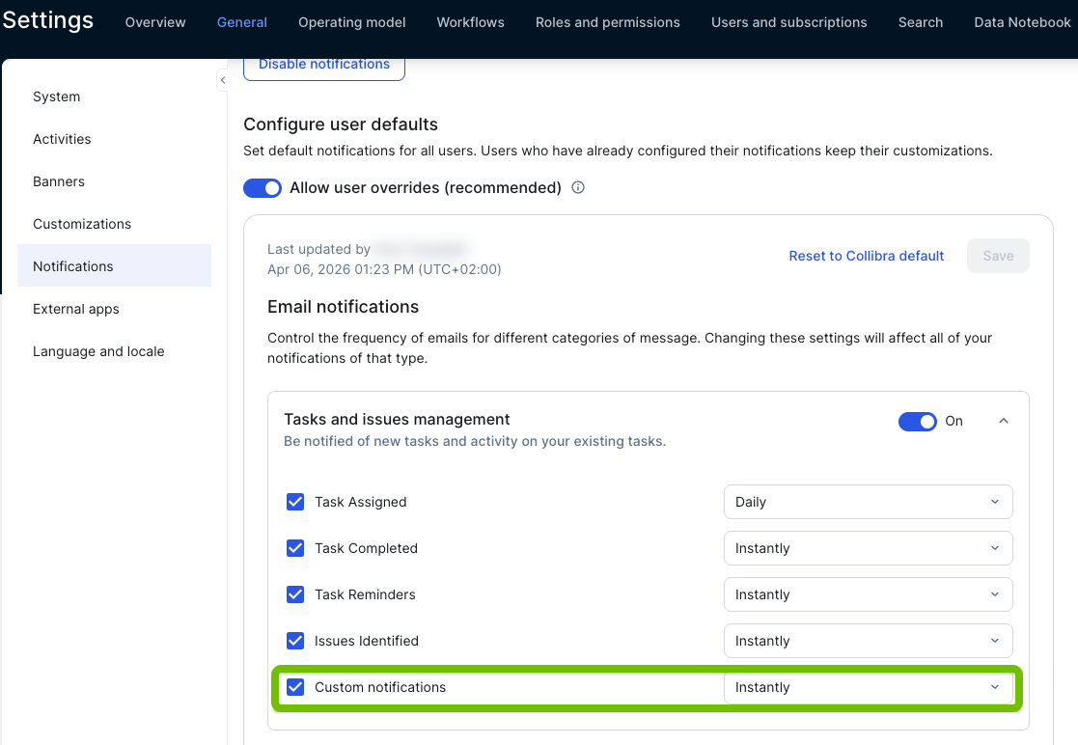Select Notifications in the sidebar
1078x745 pixels.
click(114, 266)
